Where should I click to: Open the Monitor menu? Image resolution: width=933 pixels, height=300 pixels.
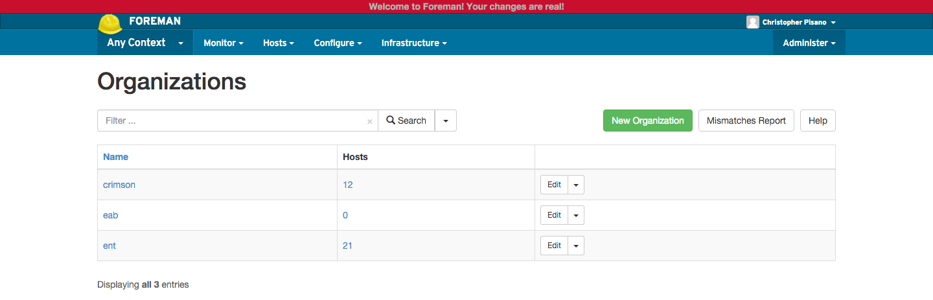[x=223, y=43]
